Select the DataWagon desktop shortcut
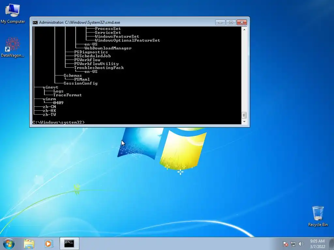This screenshot has height=250, width=334. point(13,48)
